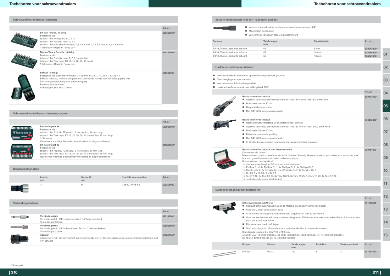Click the Bit-box Impact 29 title

49,127
